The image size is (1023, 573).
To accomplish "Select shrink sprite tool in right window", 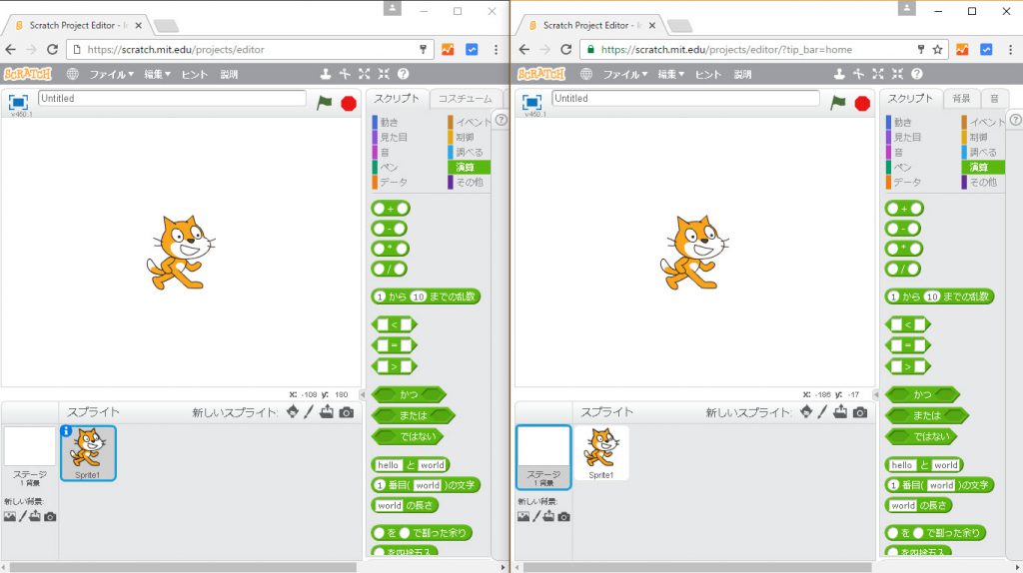I will click(x=898, y=74).
